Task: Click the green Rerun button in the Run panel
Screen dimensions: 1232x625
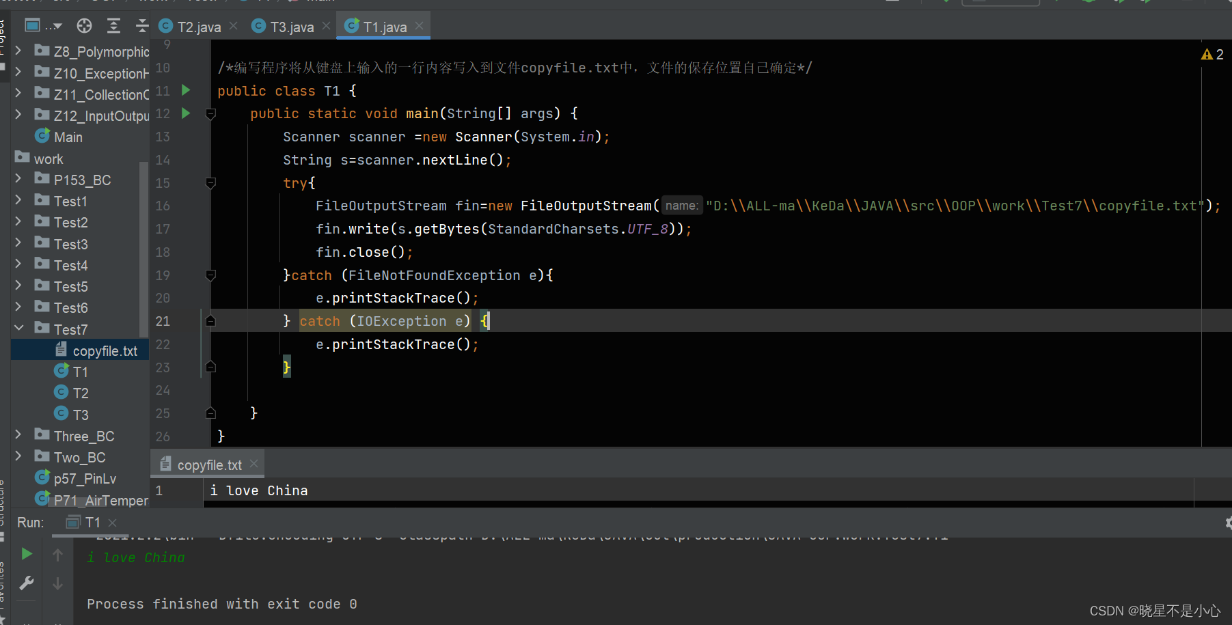Action: pos(26,554)
